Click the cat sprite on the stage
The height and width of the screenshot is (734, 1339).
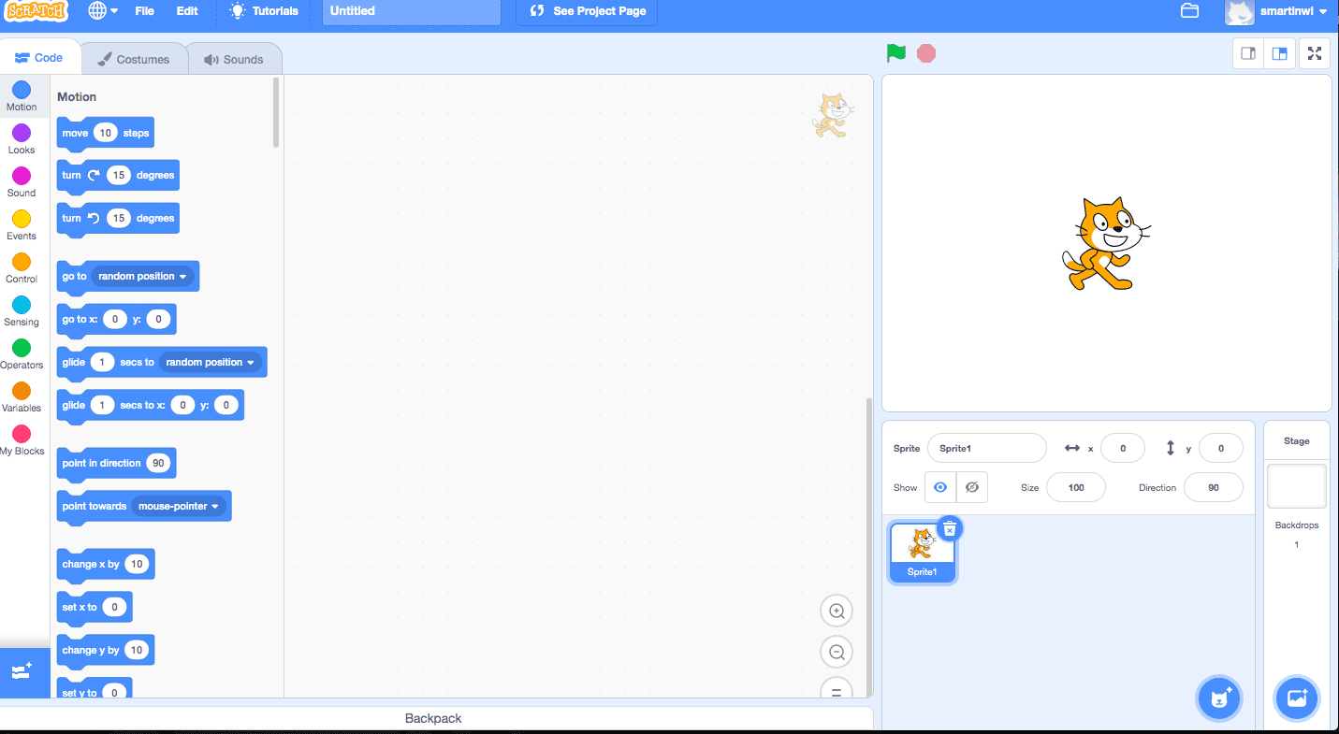coord(1106,243)
